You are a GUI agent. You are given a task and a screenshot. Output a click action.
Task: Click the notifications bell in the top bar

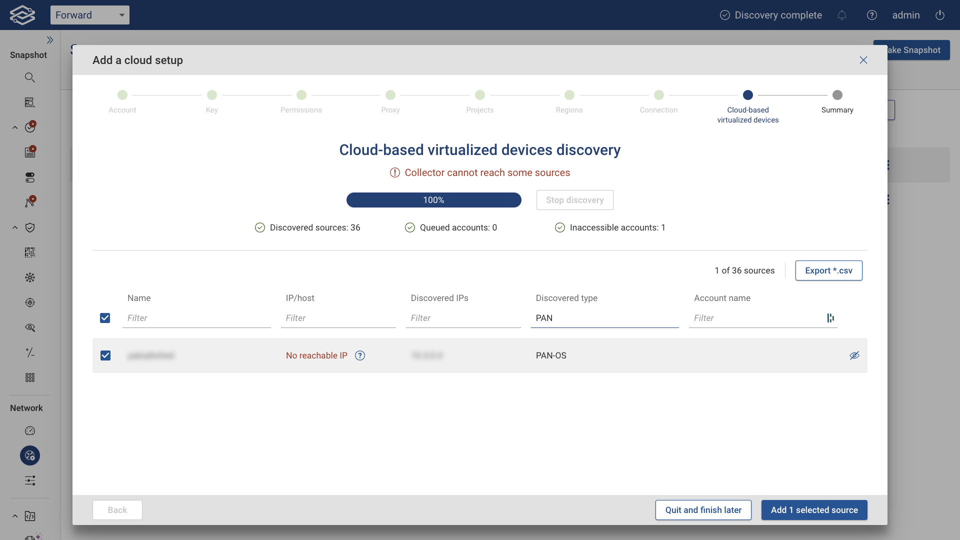tap(842, 15)
